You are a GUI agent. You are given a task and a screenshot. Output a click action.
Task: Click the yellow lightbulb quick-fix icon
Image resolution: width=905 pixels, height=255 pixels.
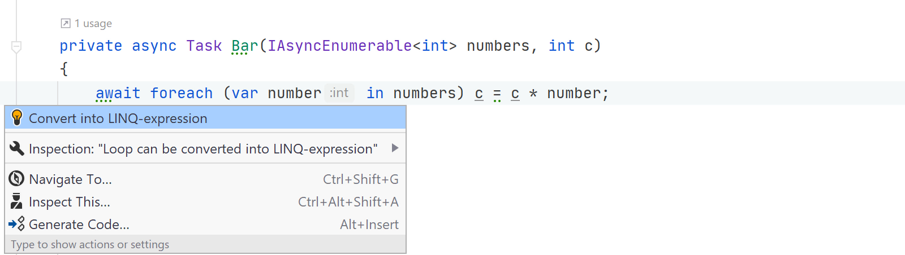pos(17,117)
